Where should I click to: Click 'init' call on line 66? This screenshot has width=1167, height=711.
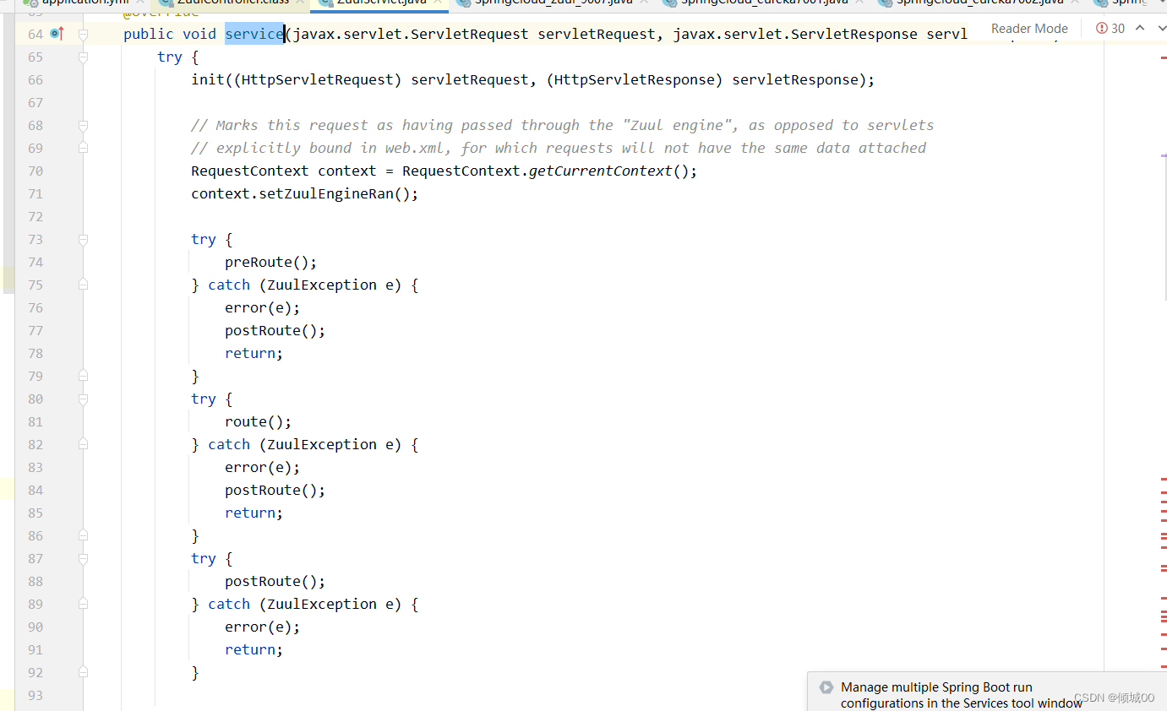208,79
